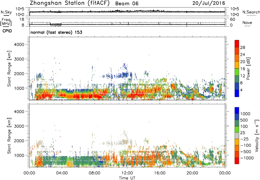
Task: Click the 1000 tick of velocity panel
Action: 19,155
